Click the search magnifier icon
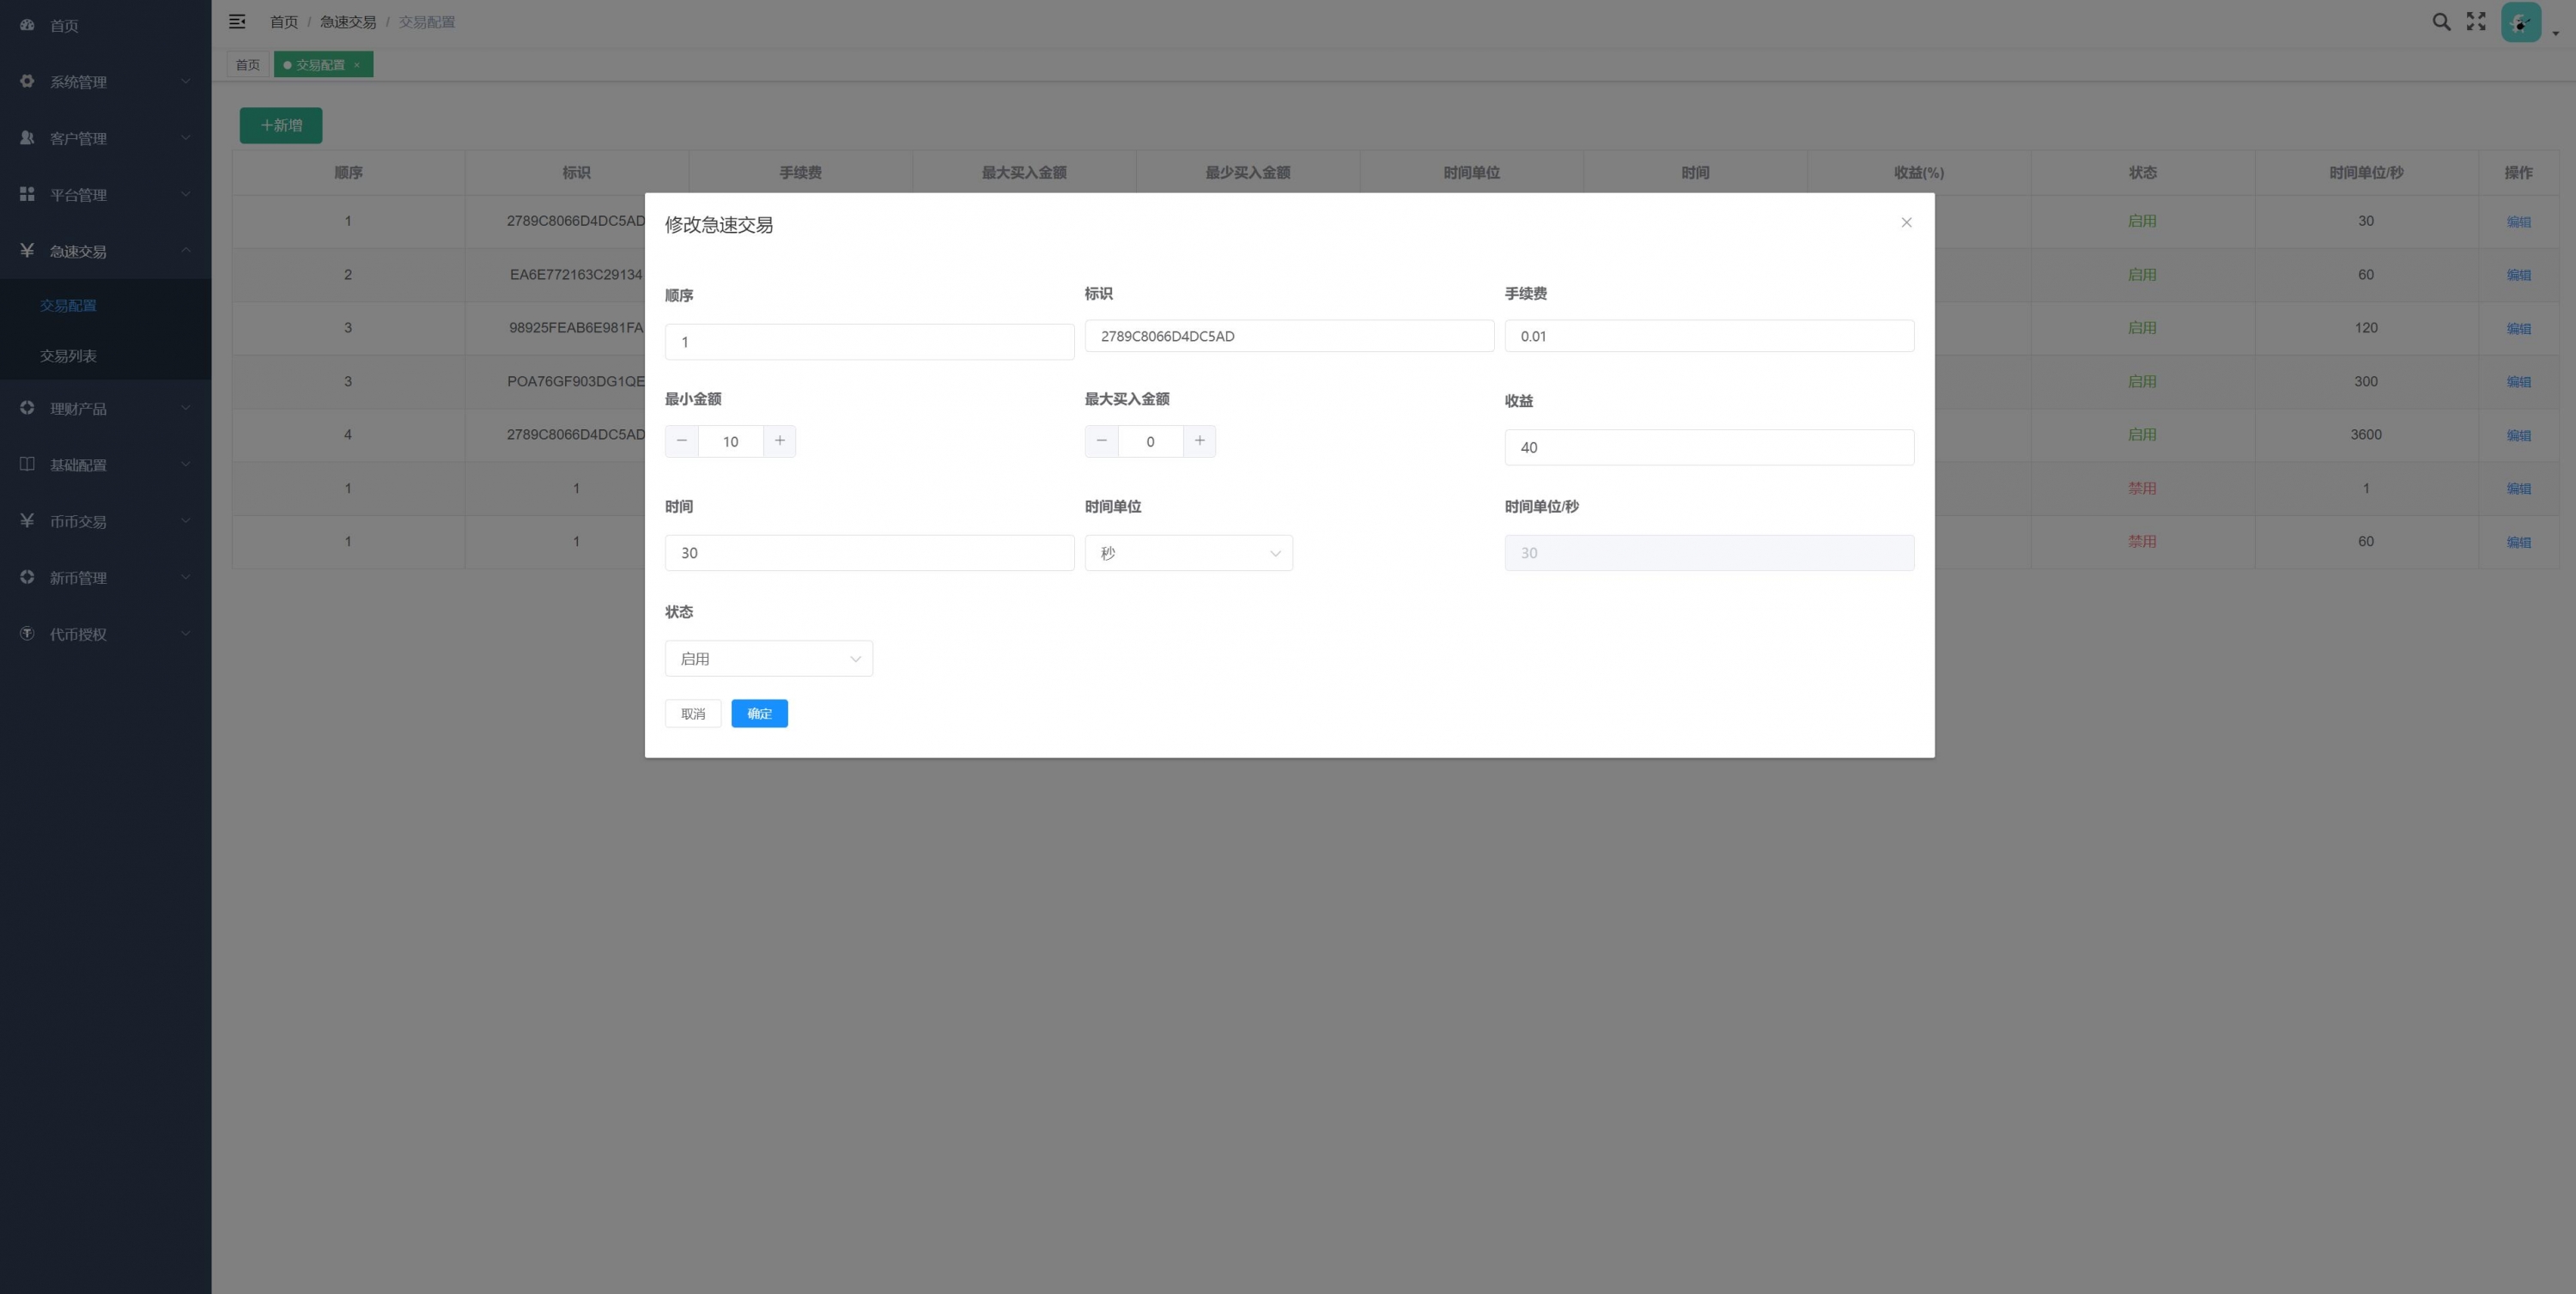 coord(2441,21)
